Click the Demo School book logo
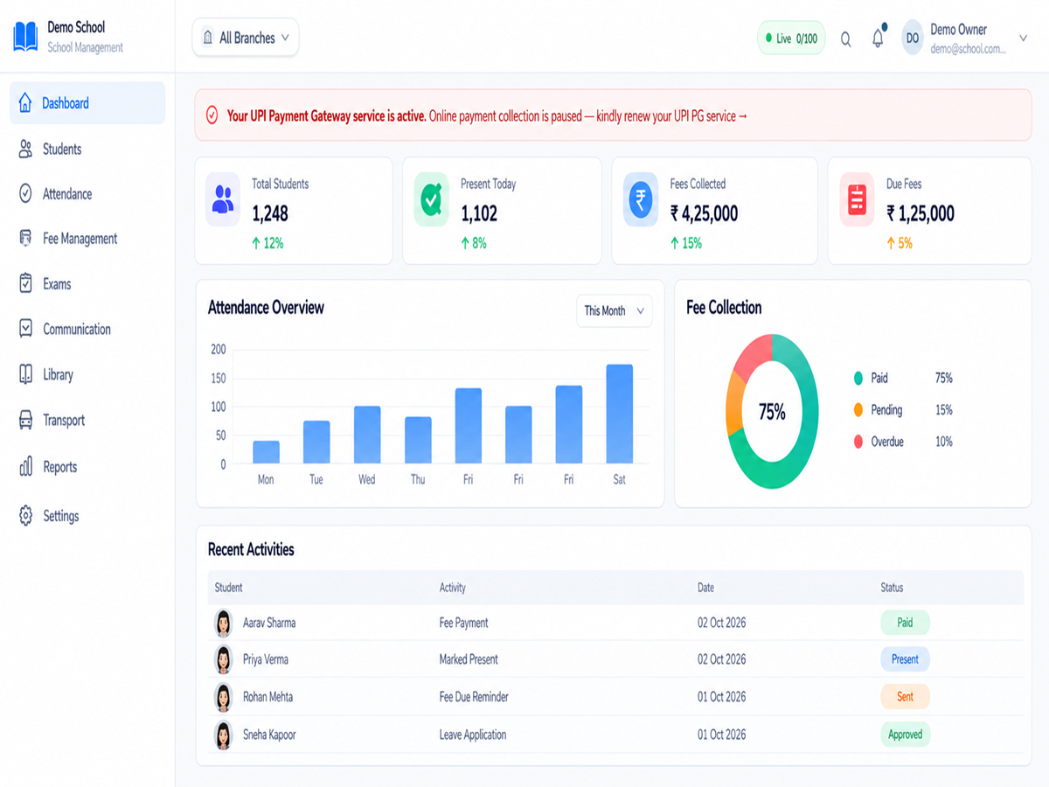 click(25, 37)
